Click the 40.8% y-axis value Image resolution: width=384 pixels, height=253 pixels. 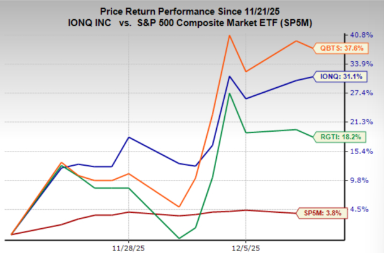(x=361, y=35)
